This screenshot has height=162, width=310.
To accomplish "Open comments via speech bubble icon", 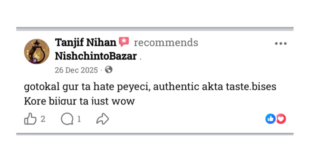I will point(67,119).
